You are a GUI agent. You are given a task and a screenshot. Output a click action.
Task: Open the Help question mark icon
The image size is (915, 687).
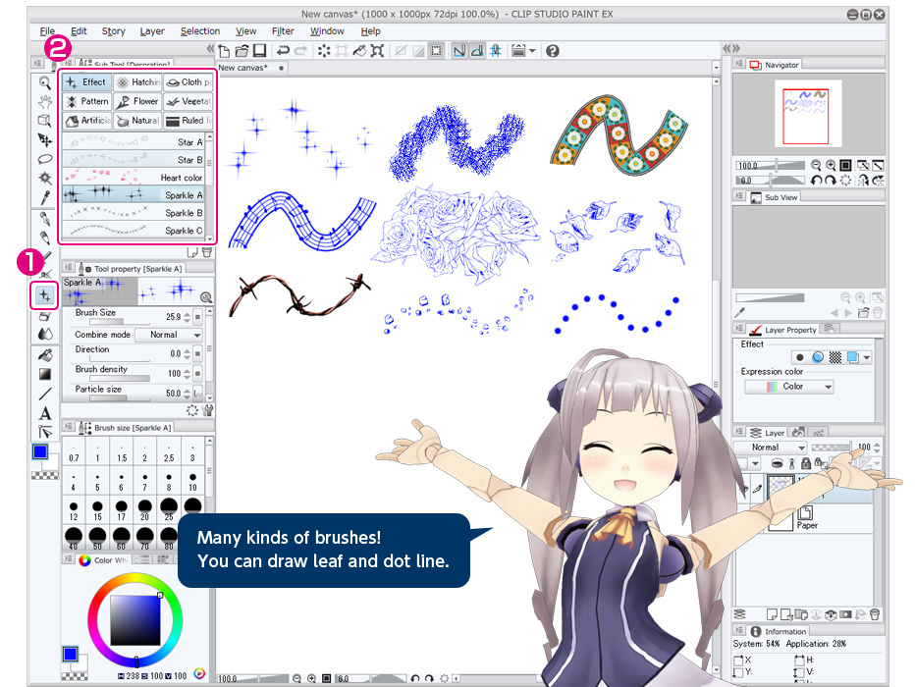pyautogui.click(x=553, y=50)
